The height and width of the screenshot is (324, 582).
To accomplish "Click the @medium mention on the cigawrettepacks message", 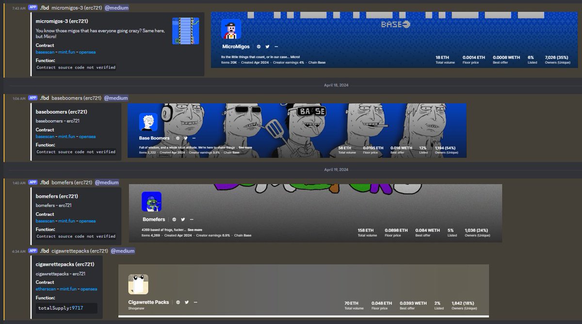I will coord(123,251).
